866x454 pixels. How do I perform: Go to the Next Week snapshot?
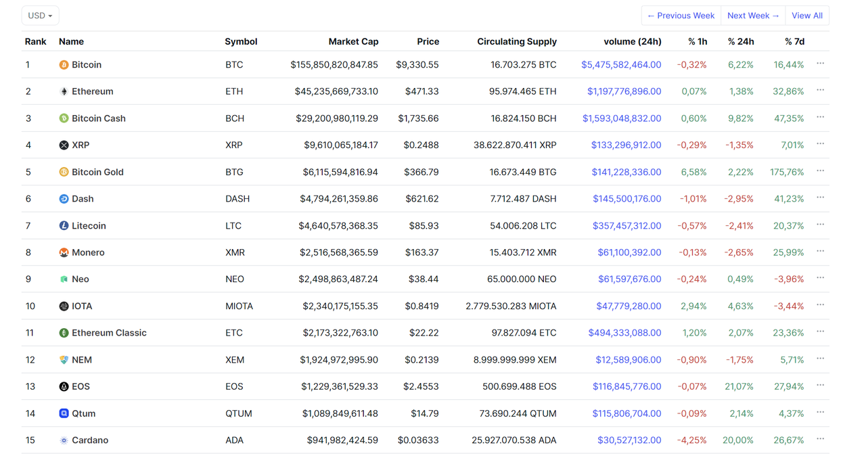(x=753, y=16)
